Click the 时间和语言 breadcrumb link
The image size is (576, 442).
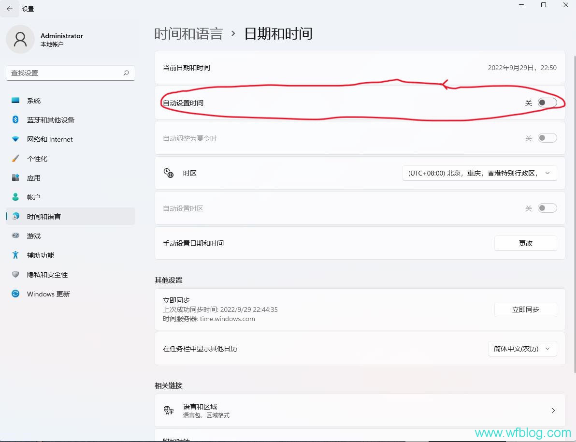(188, 34)
